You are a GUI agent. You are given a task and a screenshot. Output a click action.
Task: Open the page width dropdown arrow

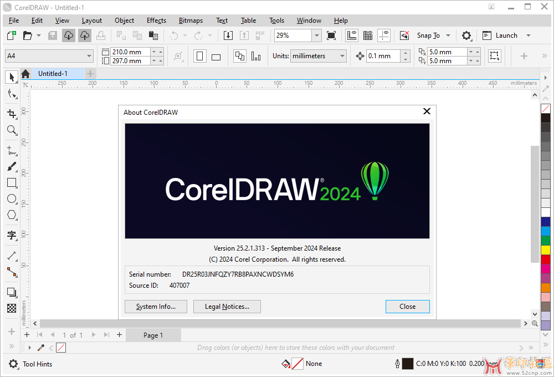pos(154,52)
